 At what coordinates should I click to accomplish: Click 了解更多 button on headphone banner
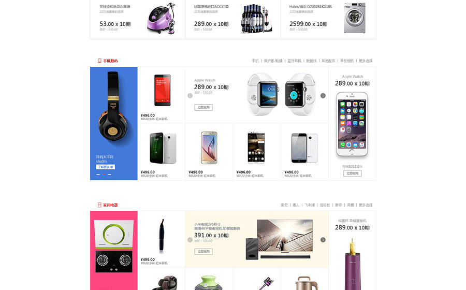click(106, 167)
